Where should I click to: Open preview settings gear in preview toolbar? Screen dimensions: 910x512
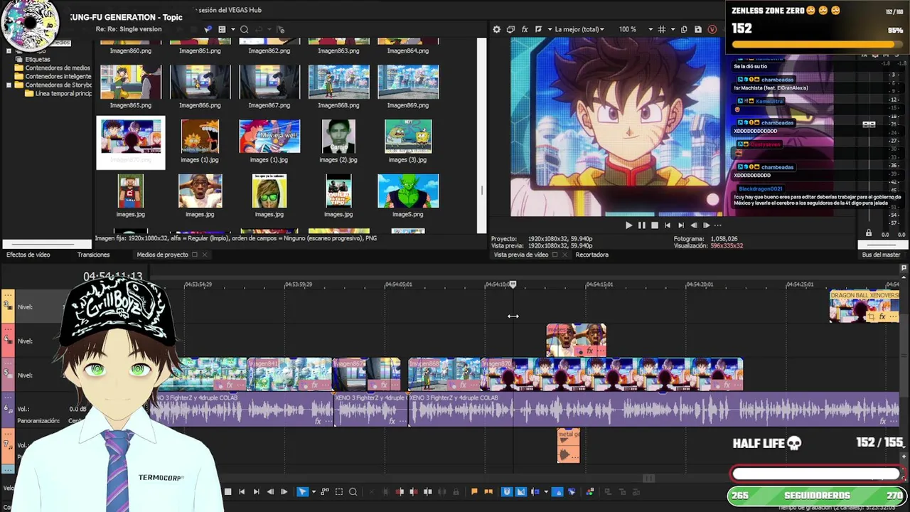coord(496,29)
